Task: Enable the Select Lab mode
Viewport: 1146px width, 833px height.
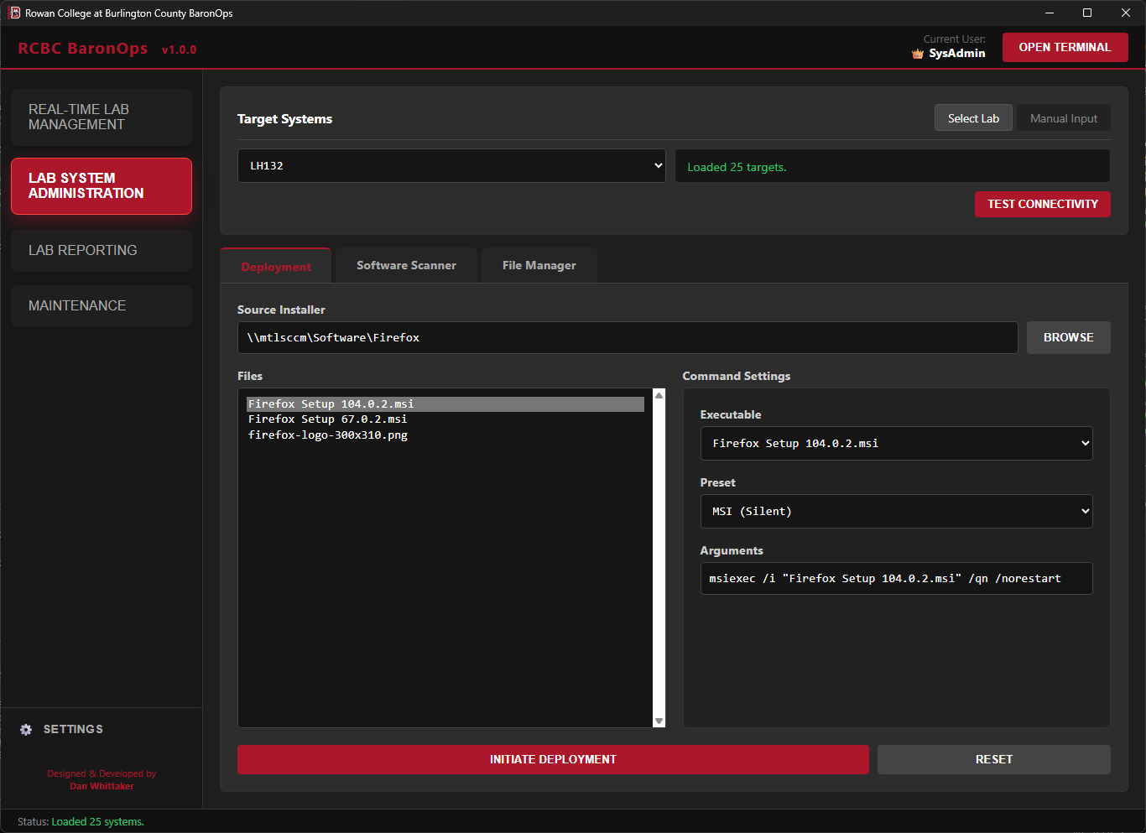Action: click(x=973, y=117)
